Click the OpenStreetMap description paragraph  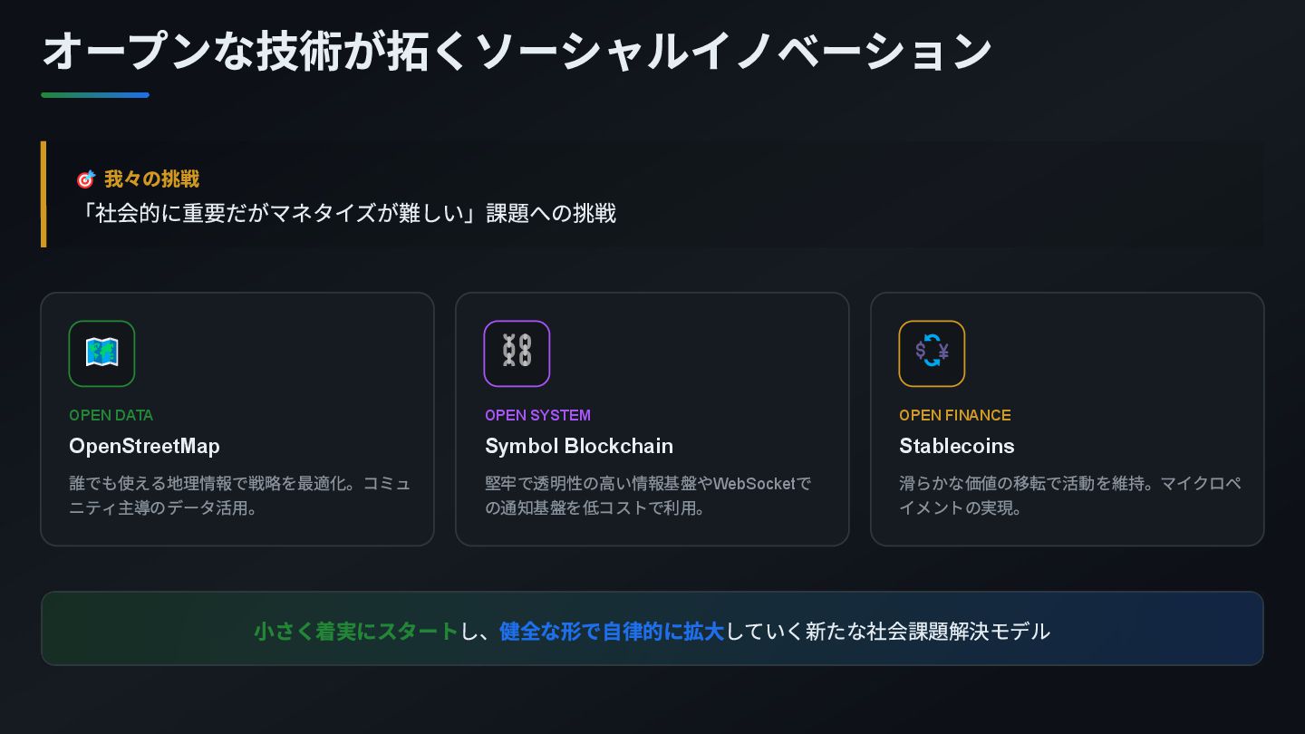240,496
